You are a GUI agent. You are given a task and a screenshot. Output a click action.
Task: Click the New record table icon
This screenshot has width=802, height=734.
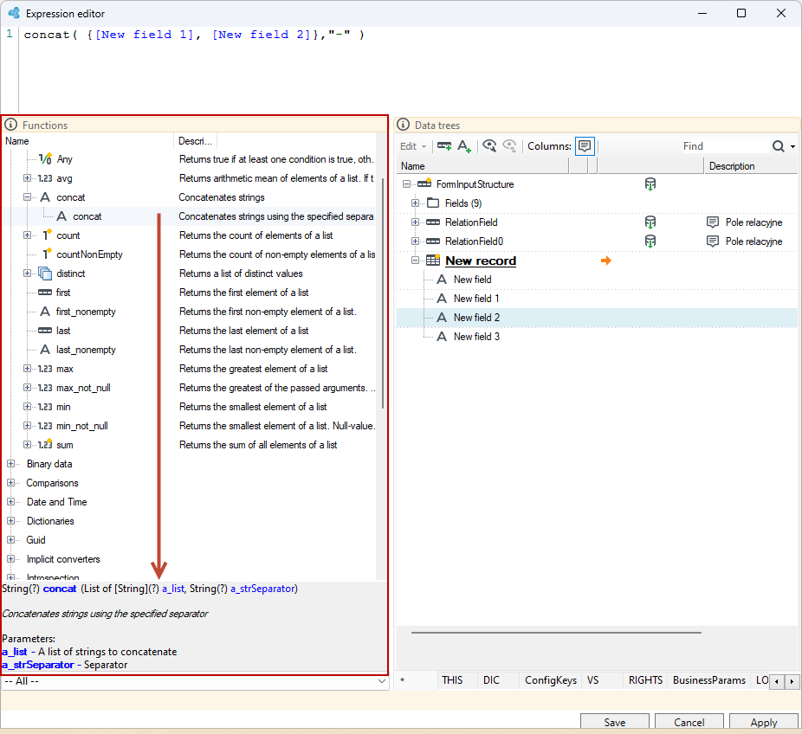433,261
